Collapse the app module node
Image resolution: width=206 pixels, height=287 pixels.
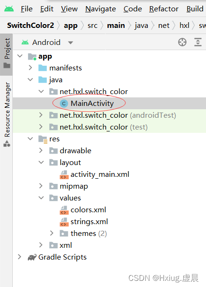20,56
